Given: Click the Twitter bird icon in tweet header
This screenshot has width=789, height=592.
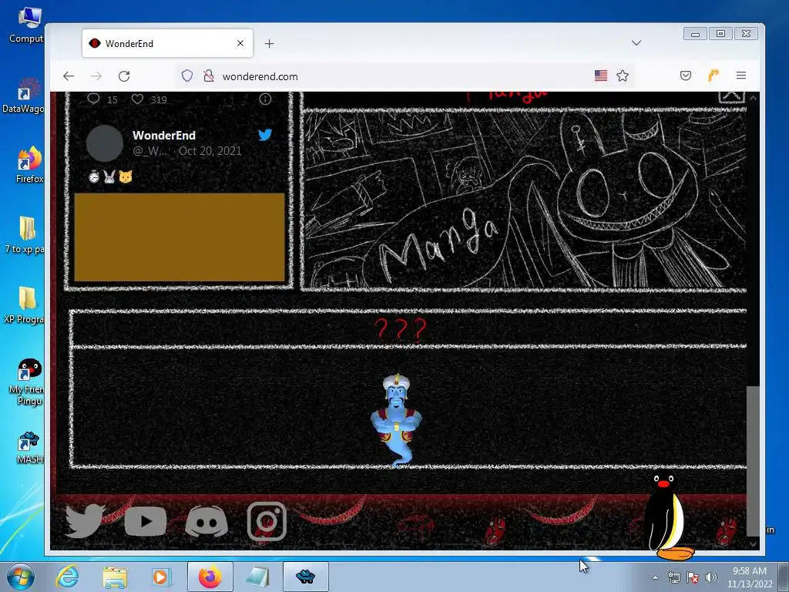Looking at the screenshot, I should click(265, 135).
